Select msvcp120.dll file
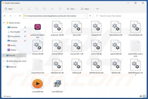The width and height of the screenshot is (148, 99). (38, 47)
